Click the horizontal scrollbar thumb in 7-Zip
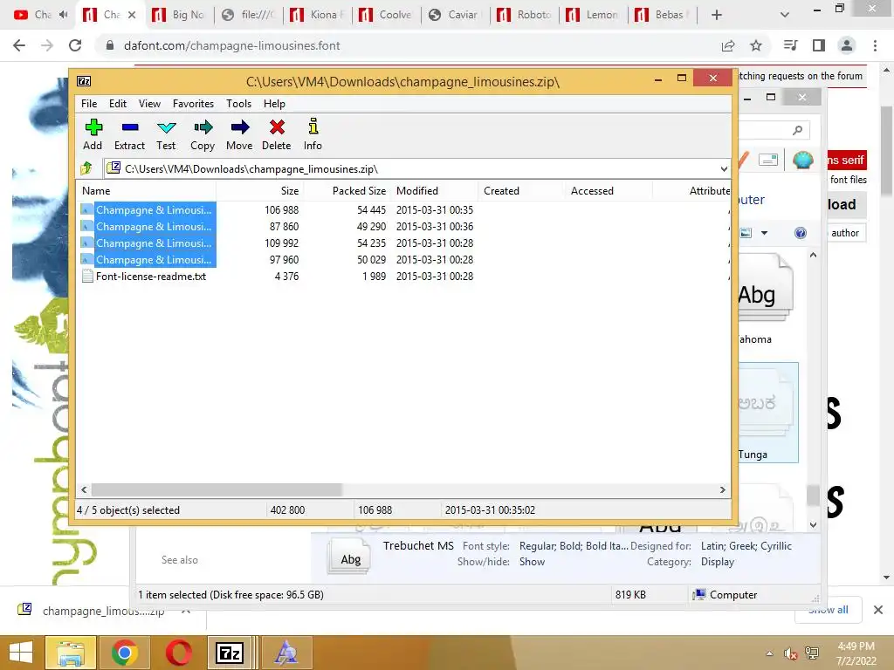The image size is (894, 670). 217,490
